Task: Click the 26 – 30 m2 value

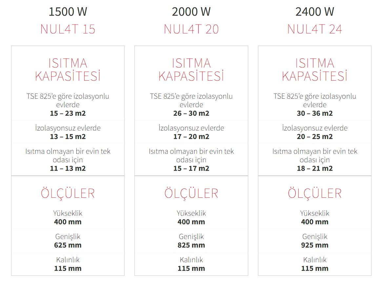Action: point(191,113)
